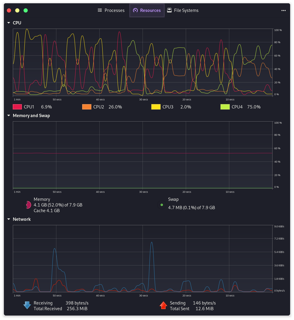
Task: Click the speedometer icon on the Resources tab
Action: (x=136, y=10)
